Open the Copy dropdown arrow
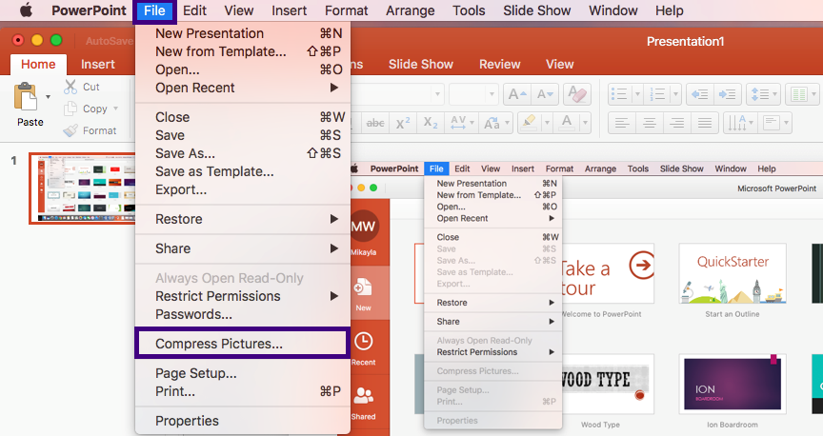Image resolution: width=823 pixels, height=436 pixels. coord(115,109)
